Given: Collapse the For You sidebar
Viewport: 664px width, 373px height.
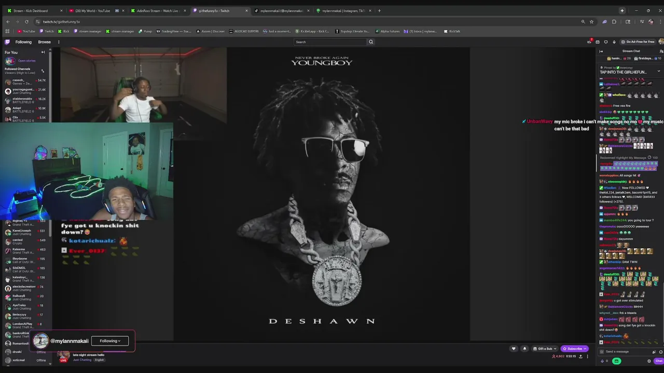Looking at the screenshot, I should click(x=43, y=52).
